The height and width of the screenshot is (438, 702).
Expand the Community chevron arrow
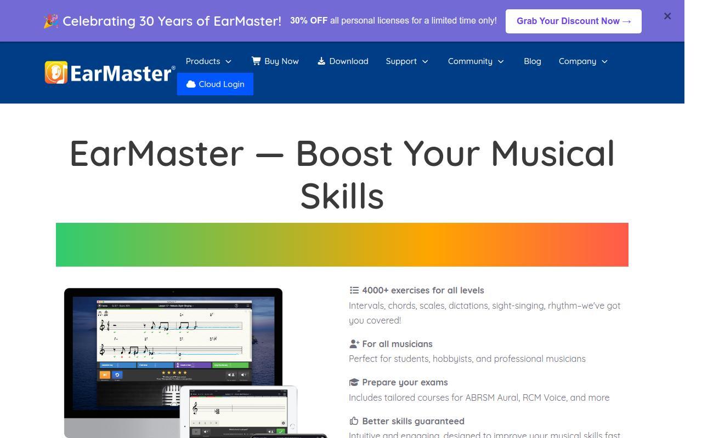coord(501,61)
